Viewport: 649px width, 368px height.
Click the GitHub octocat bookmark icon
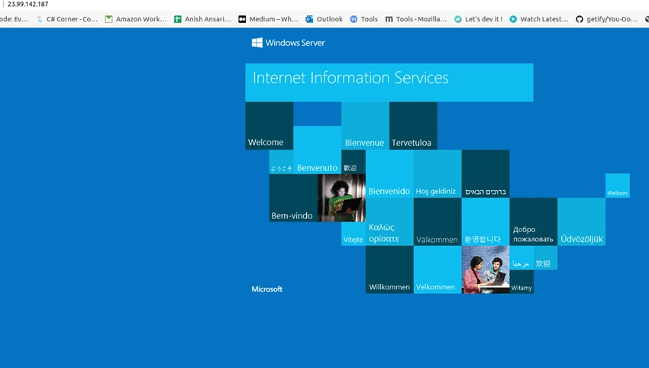click(580, 19)
